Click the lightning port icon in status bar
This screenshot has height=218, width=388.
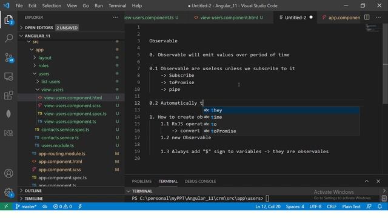click(80, 206)
